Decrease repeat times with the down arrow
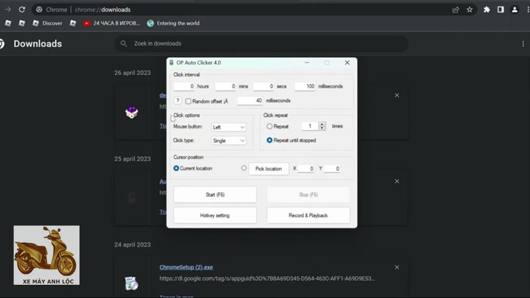Screen dimensions: 530x298 [x=322, y=128]
